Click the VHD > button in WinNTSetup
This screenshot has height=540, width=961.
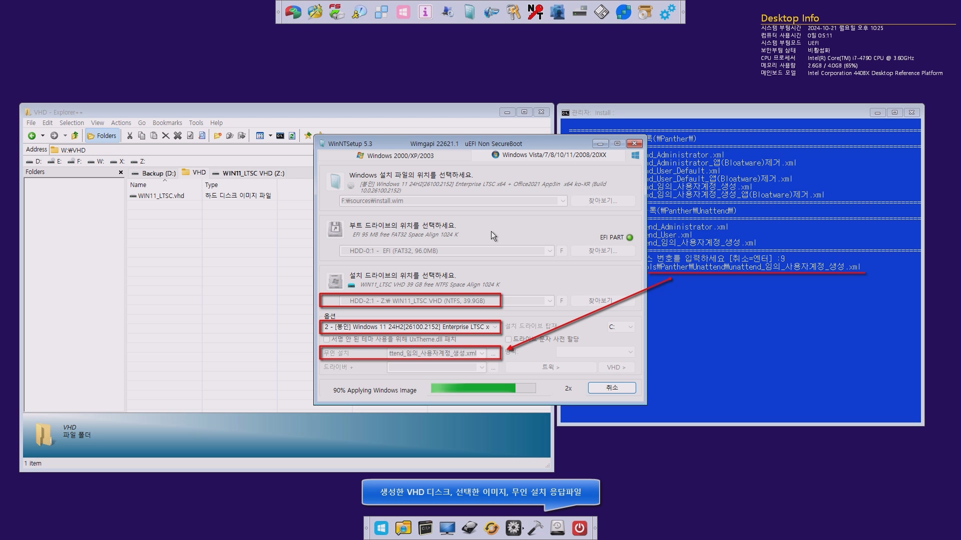point(616,367)
